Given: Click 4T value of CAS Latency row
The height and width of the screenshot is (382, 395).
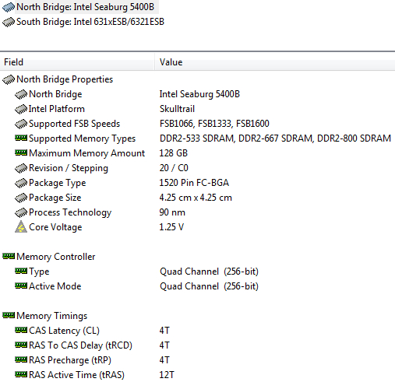Looking at the screenshot, I should pyautogui.click(x=164, y=331).
